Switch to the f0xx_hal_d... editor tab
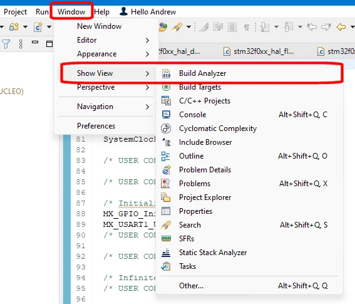355x304 pixels. tap(179, 51)
